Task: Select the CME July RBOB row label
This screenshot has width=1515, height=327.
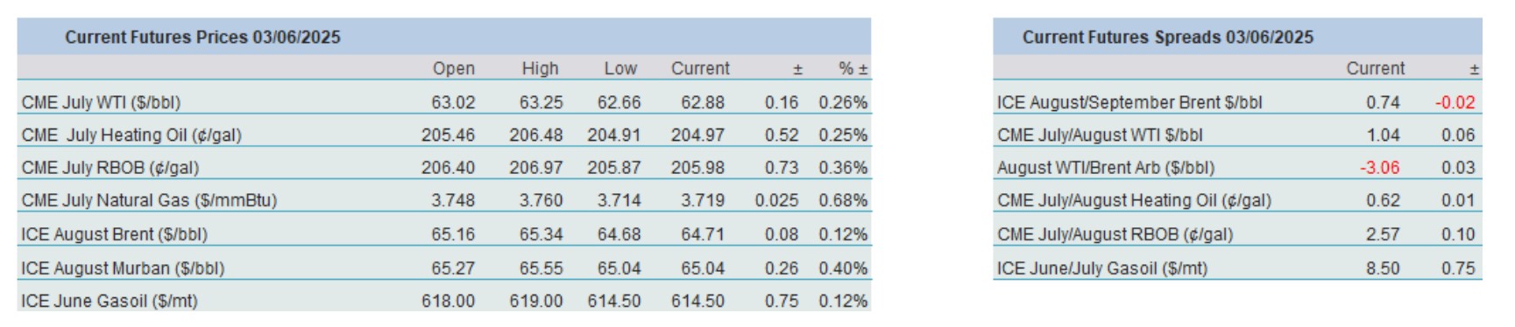Action: (x=110, y=167)
